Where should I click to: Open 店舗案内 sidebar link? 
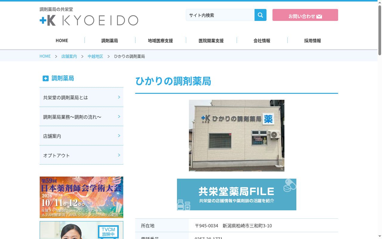(x=81, y=136)
